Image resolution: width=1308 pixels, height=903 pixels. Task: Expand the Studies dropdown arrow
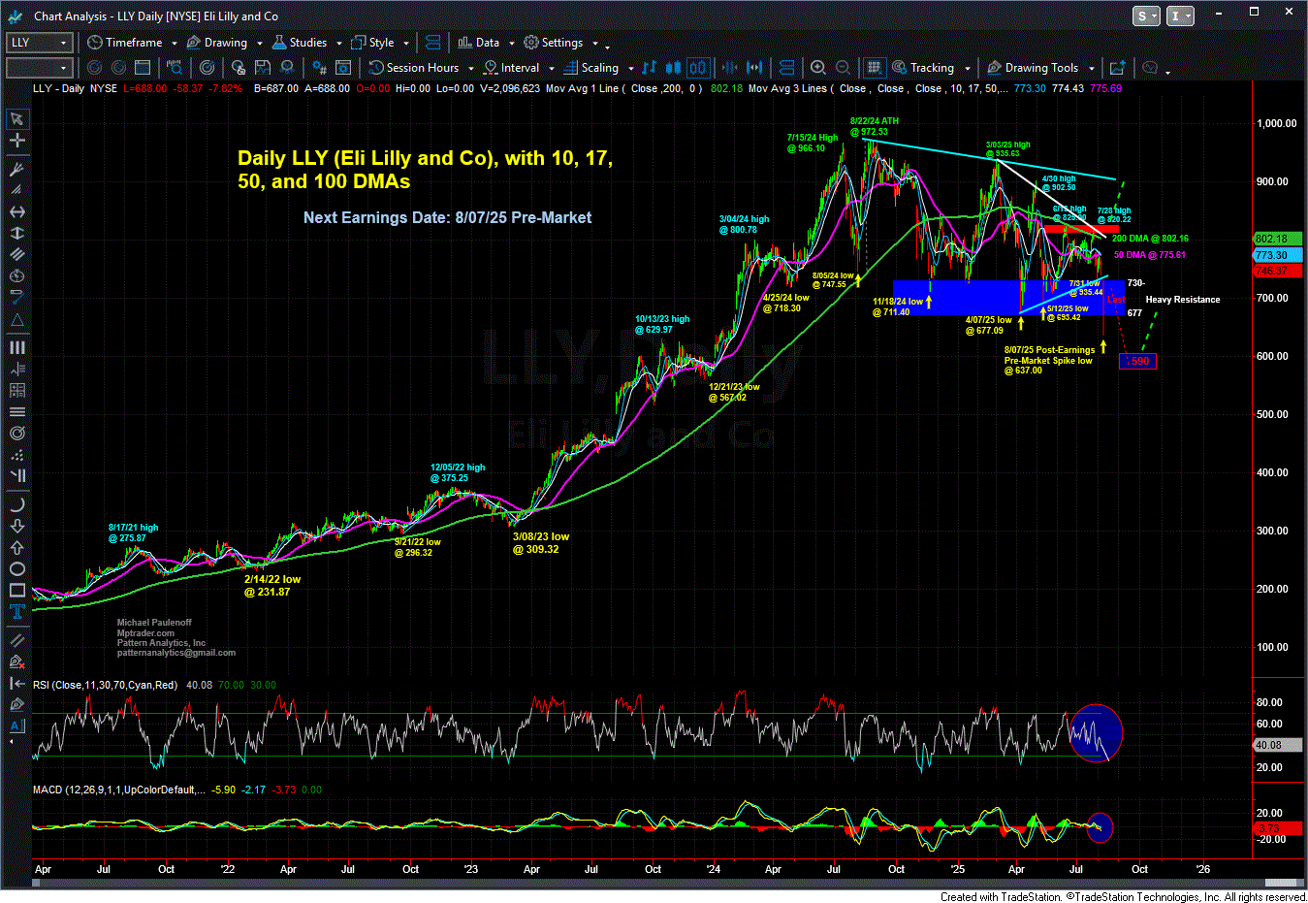(x=337, y=43)
